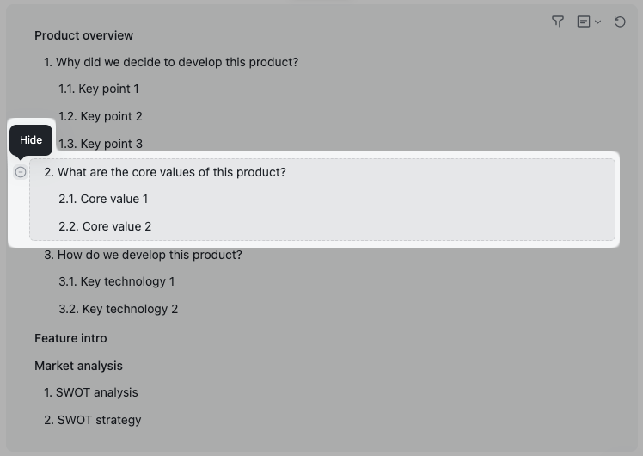Open the view mode dropdown chevron
643x456 pixels.
pyautogui.click(x=597, y=22)
